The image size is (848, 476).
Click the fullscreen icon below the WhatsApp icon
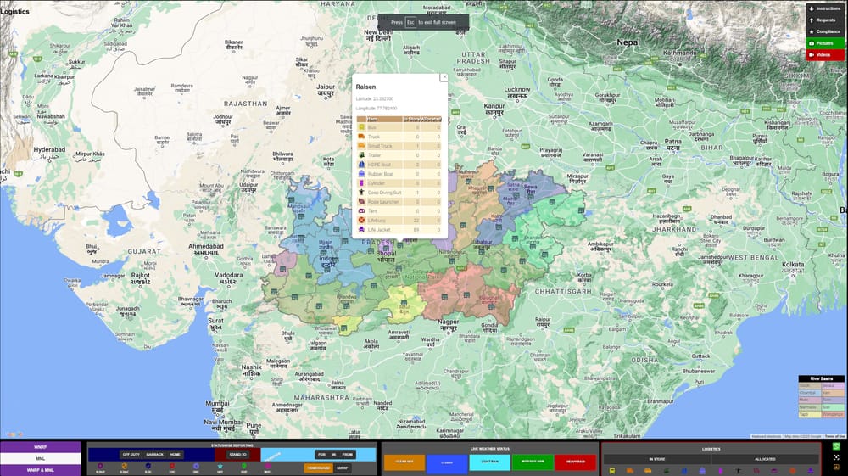pos(836,457)
